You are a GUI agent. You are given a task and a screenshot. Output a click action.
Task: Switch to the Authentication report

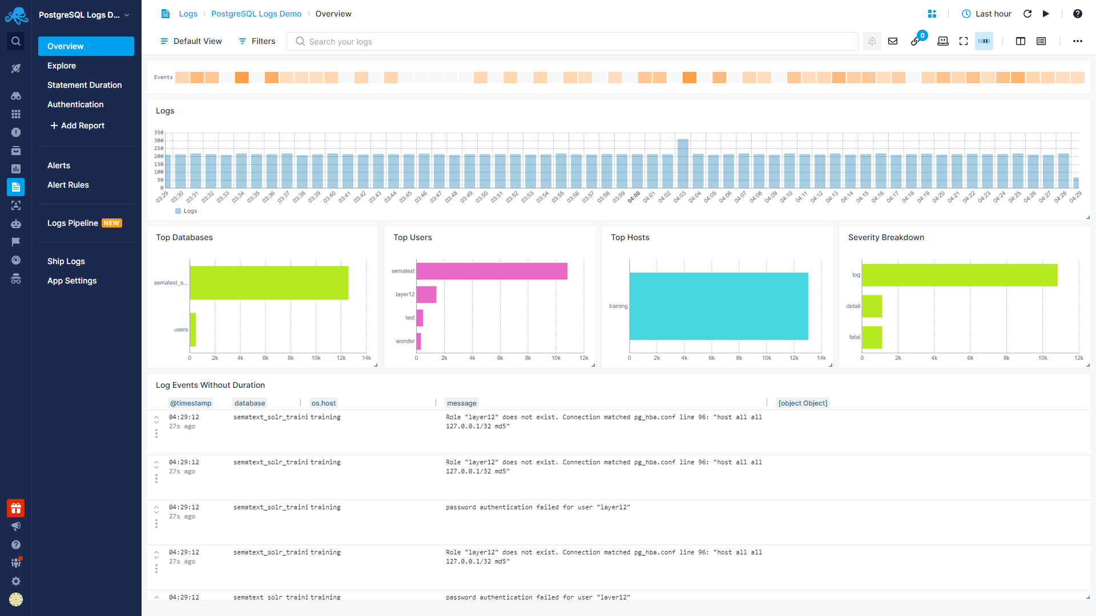pos(75,104)
